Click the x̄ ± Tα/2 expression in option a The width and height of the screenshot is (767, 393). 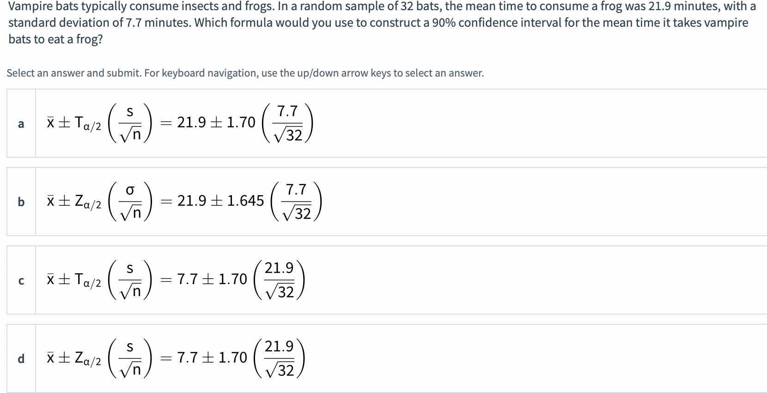coord(74,124)
